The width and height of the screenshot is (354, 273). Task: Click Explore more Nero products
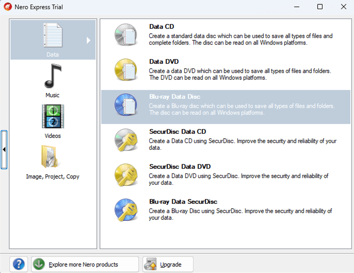coord(85,264)
